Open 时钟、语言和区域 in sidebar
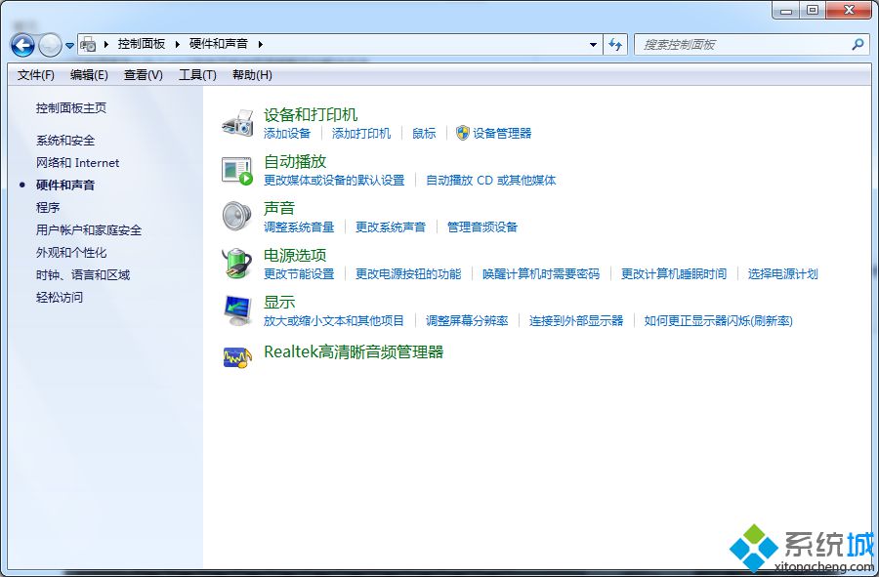Image resolution: width=879 pixels, height=577 pixels. [x=83, y=274]
